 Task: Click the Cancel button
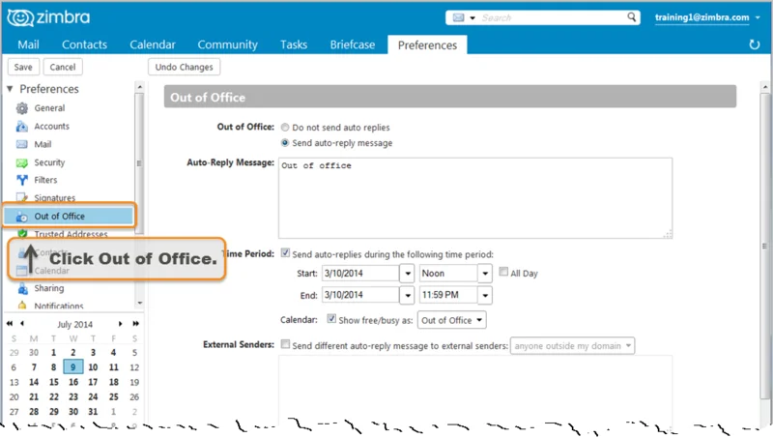[63, 67]
